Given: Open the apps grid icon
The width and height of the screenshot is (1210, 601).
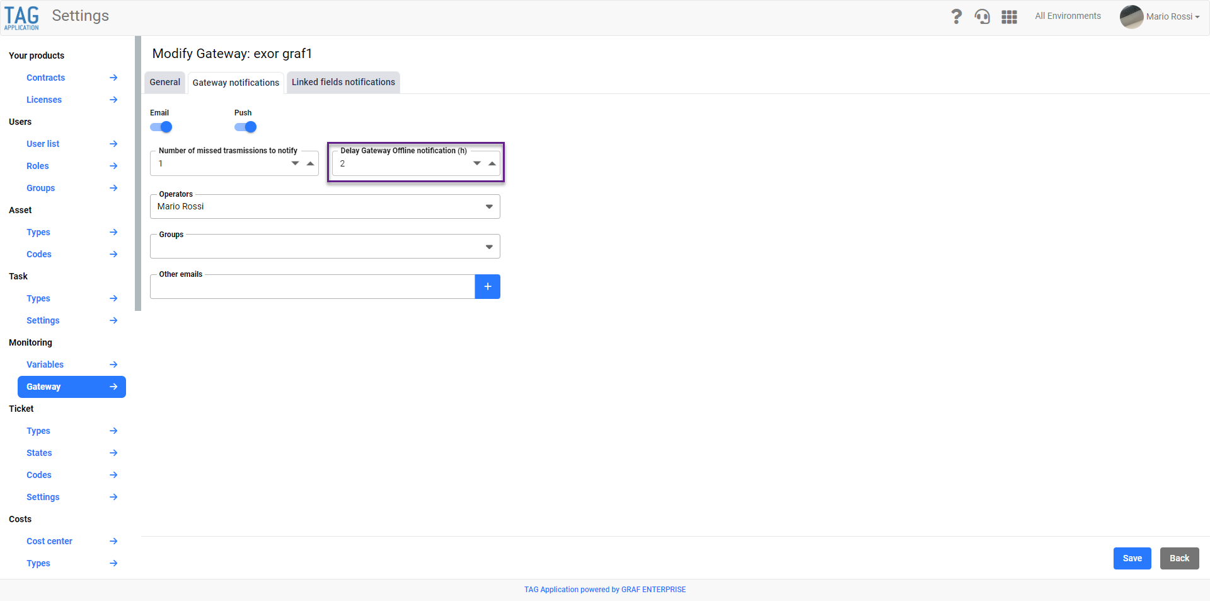Looking at the screenshot, I should coord(1009,17).
